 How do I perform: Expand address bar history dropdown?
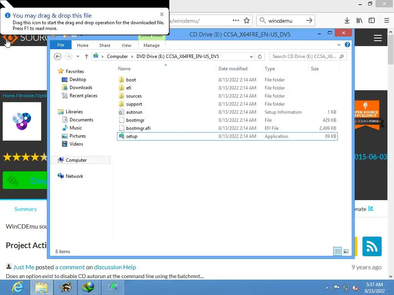[251, 57]
